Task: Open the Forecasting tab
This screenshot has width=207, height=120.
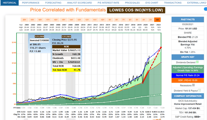Action: pyautogui.click(x=53, y=3)
